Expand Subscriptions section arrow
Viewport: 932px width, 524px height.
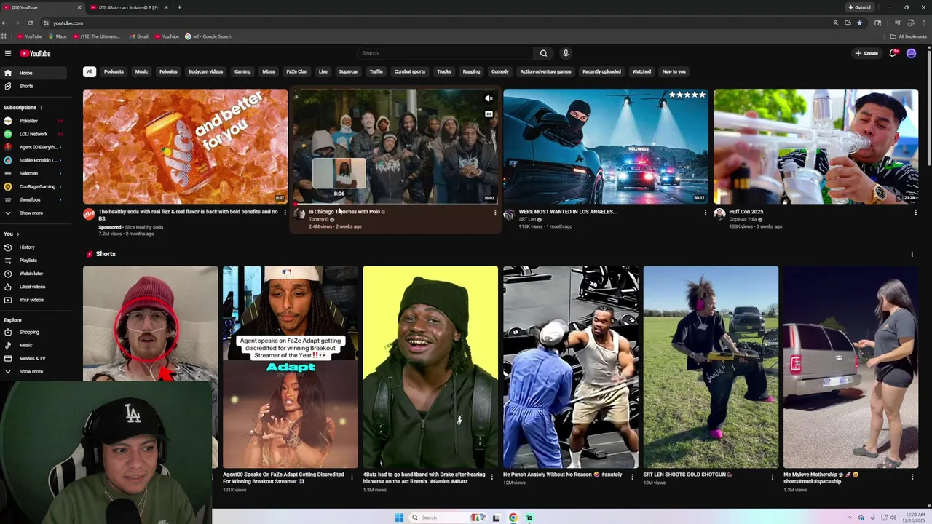41,108
